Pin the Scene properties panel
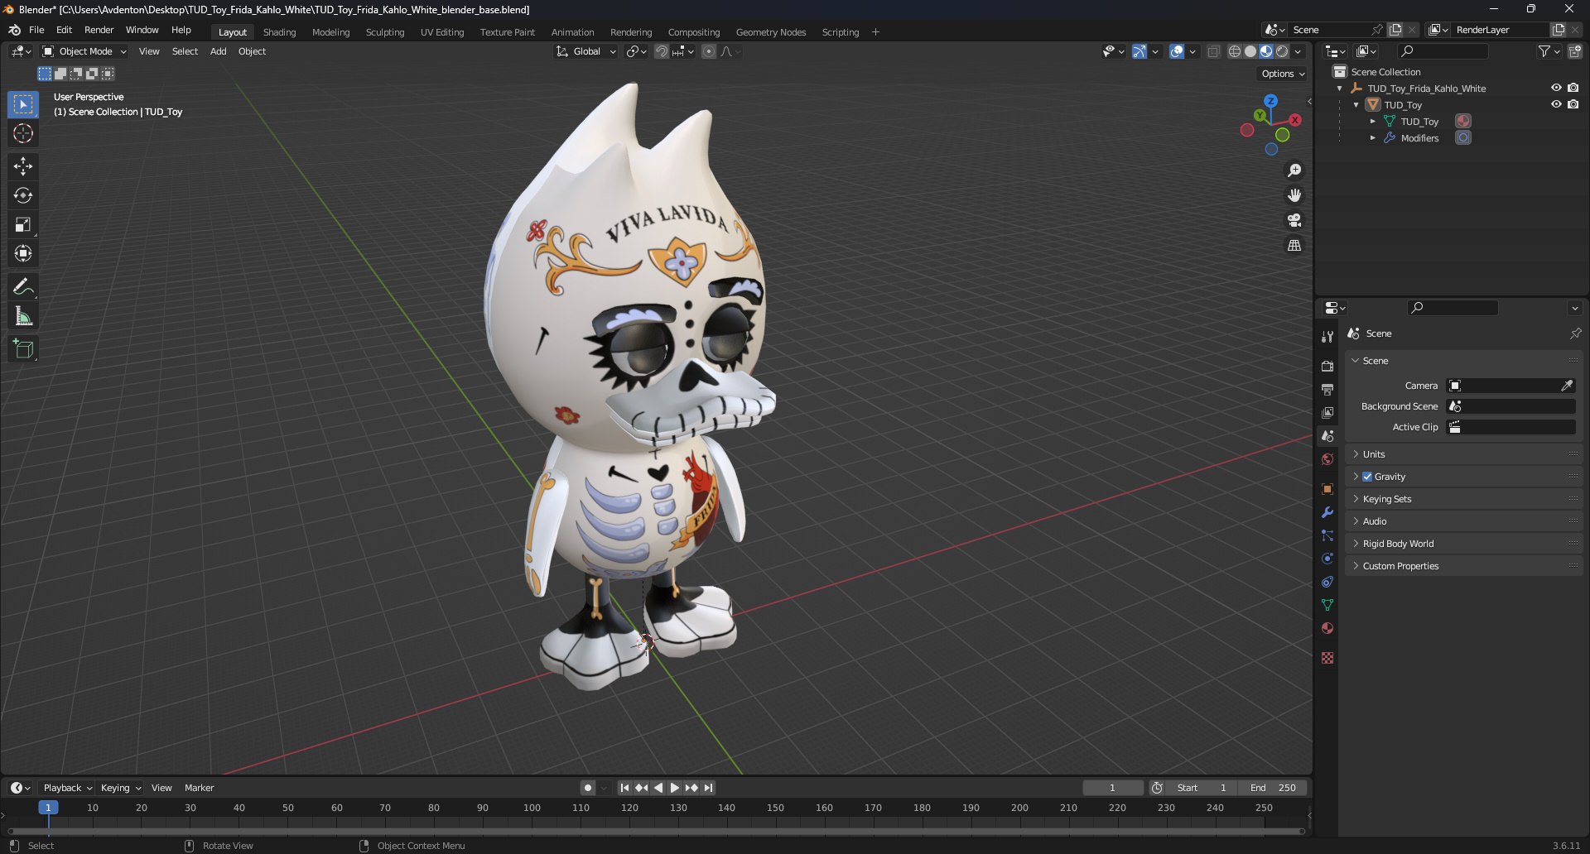 pos(1575,333)
